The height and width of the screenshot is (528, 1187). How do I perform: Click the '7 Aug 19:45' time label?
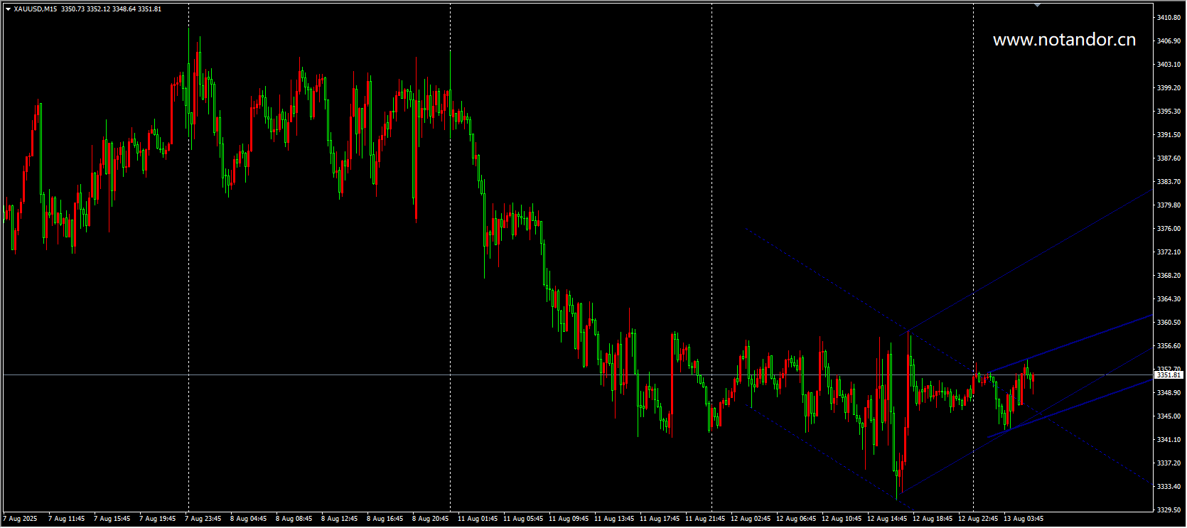(157, 519)
